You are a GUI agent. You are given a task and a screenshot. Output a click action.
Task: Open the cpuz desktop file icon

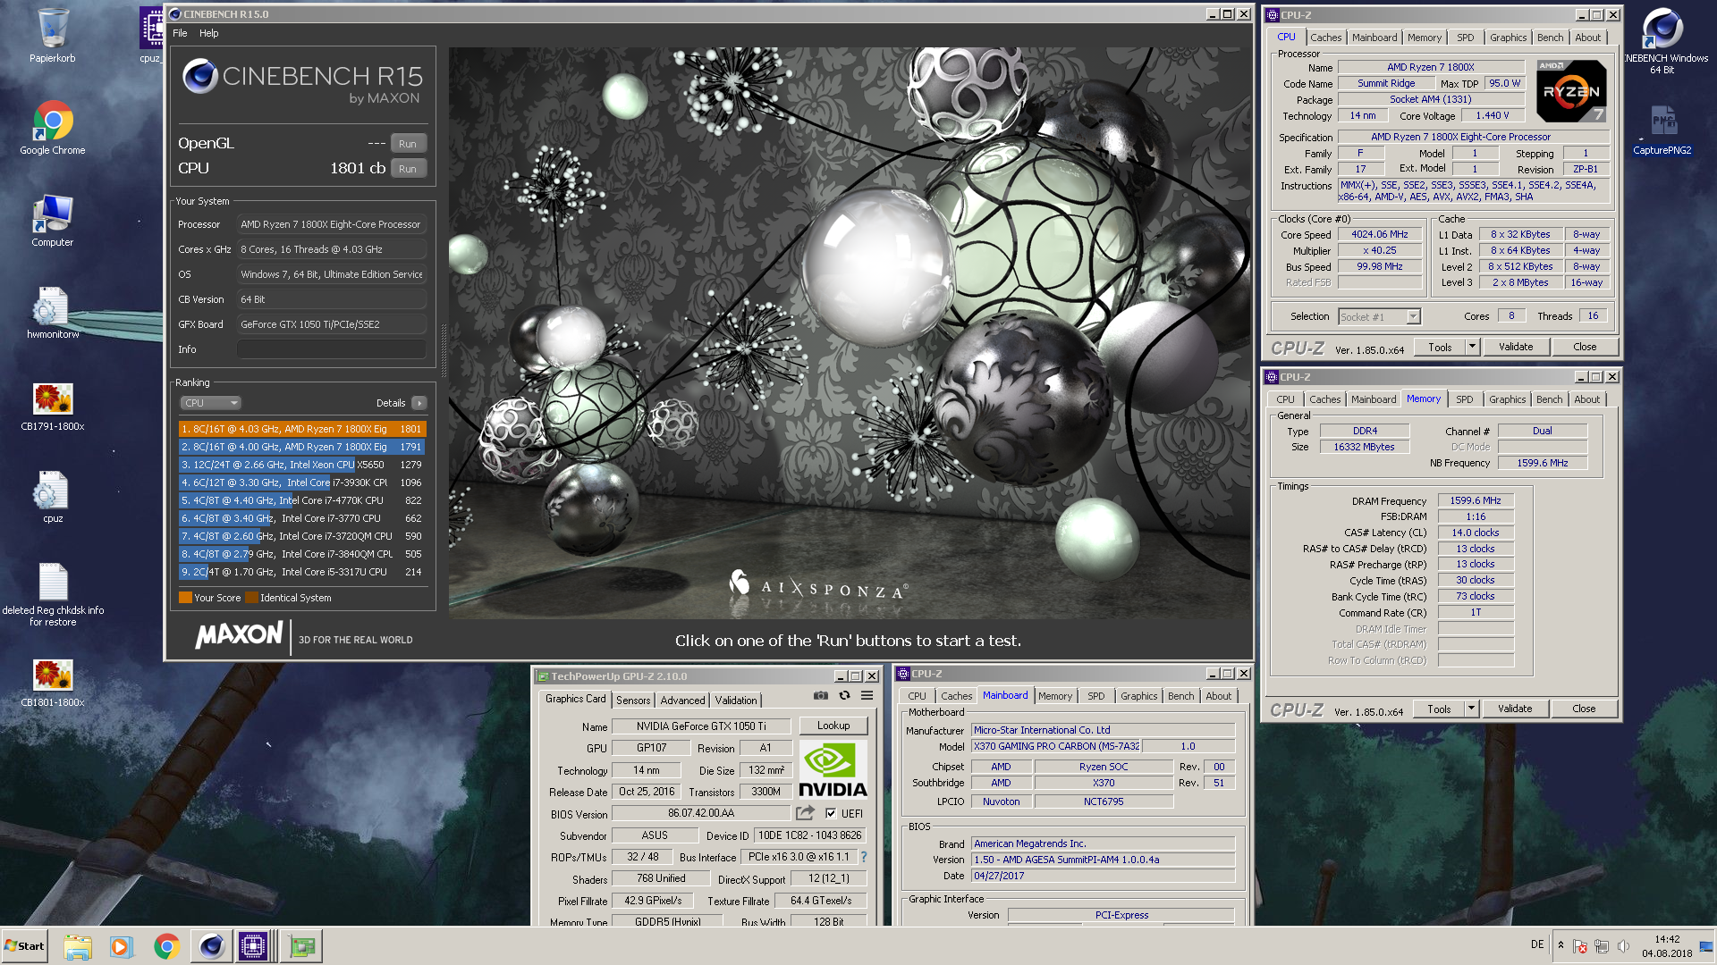coord(53,497)
